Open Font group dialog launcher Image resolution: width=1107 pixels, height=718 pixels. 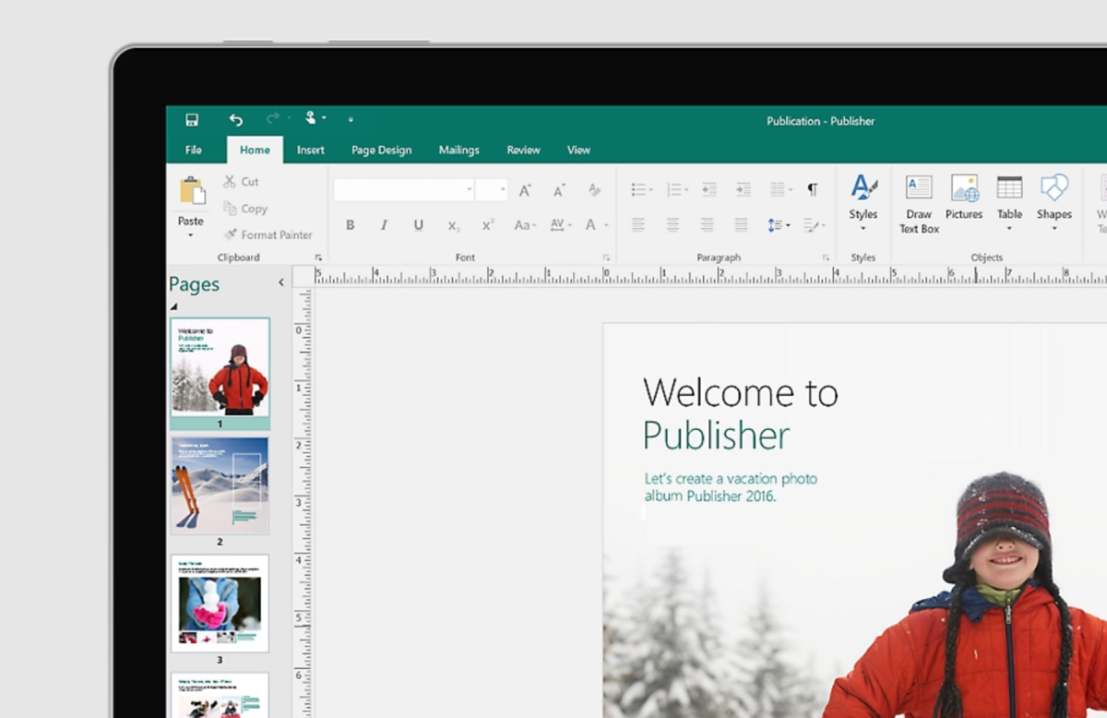point(606,257)
